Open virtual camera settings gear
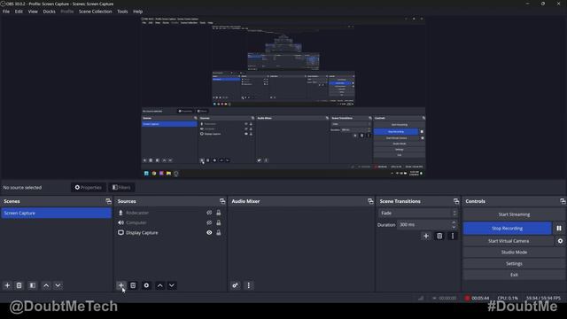This screenshot has height=319, width=567. tap(560, 241)
